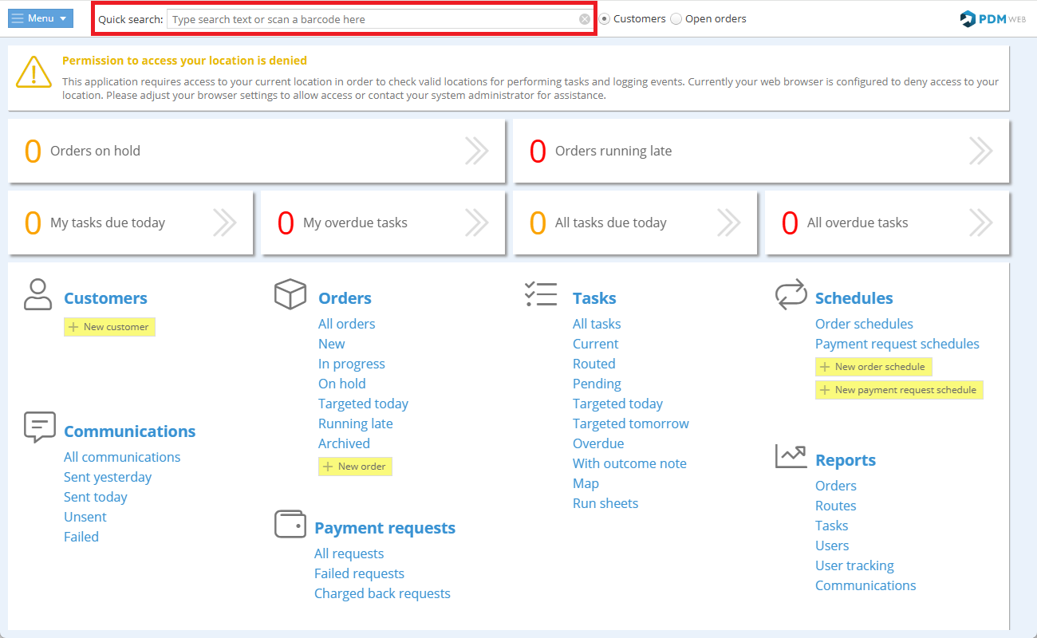Screen dimensions: 1037x638
Task: Click the Customers person icon
Action: (x=37, y=294)
